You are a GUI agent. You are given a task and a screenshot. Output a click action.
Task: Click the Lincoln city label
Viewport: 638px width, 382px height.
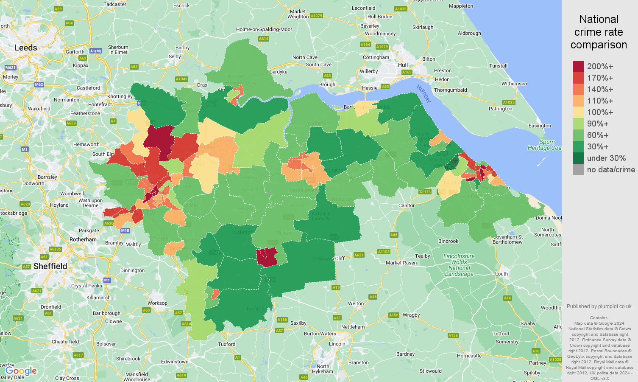(x=337, y=344)
